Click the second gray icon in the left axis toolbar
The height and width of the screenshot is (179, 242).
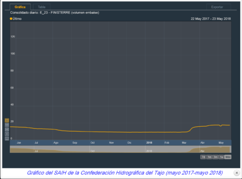[x=7, y=125]
